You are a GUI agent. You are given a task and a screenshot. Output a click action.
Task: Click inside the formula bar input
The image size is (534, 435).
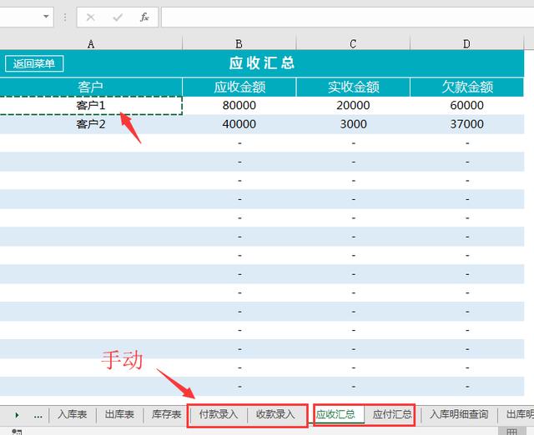347,17
